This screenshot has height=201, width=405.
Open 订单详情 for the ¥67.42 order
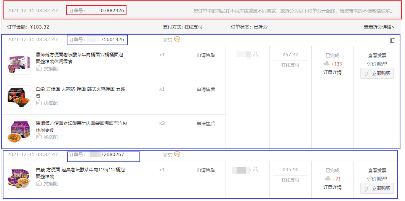tap(333, 72)
